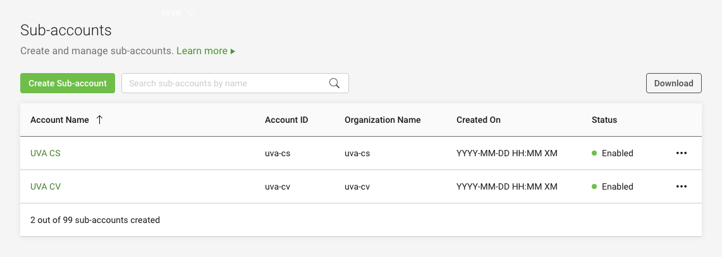This screenshot has height=257, width=722.
Task: Click the Status column header
Action: coord(604,120)
